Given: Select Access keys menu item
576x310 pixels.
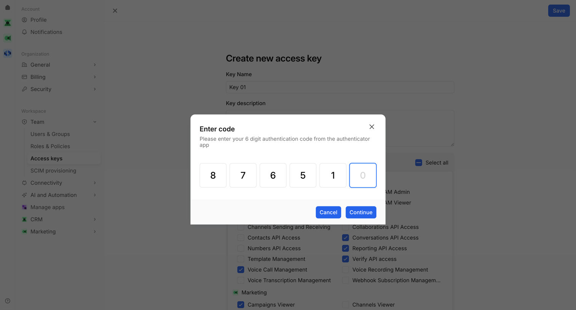Looking at the screenshot, I should point(64,158).
